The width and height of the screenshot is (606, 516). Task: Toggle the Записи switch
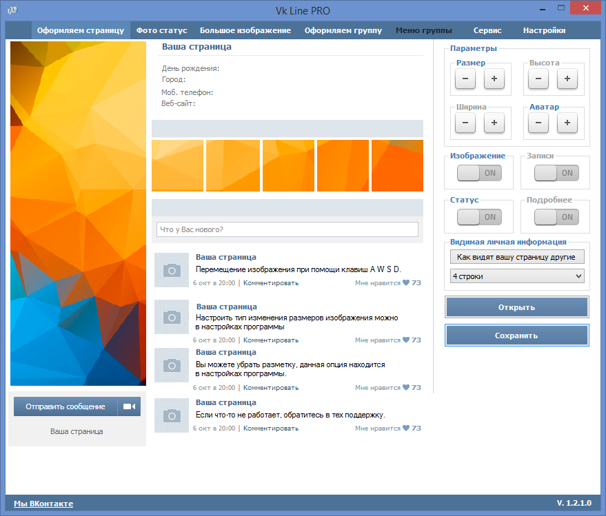556,173
